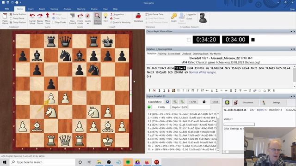Click the engine stop/go circular button
The width and height of the screenshot is (296, 166).
(167, 102)
